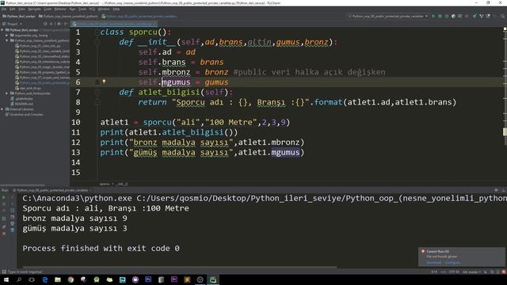The image size is (507, 285).
Task: Open the View menu
Action: (x=21, y=9)
